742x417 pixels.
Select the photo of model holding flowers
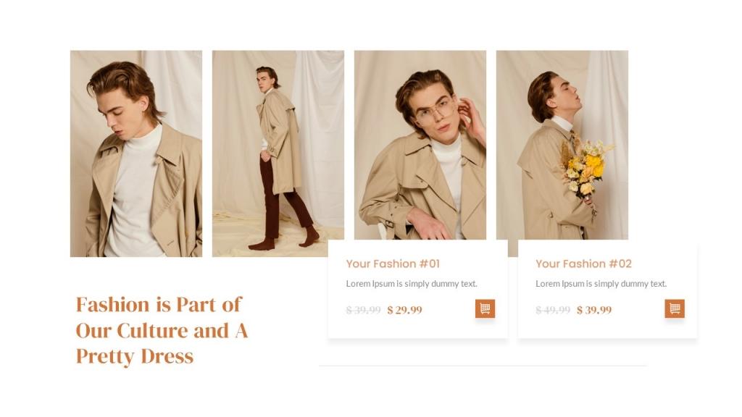(x=562, y=145)
